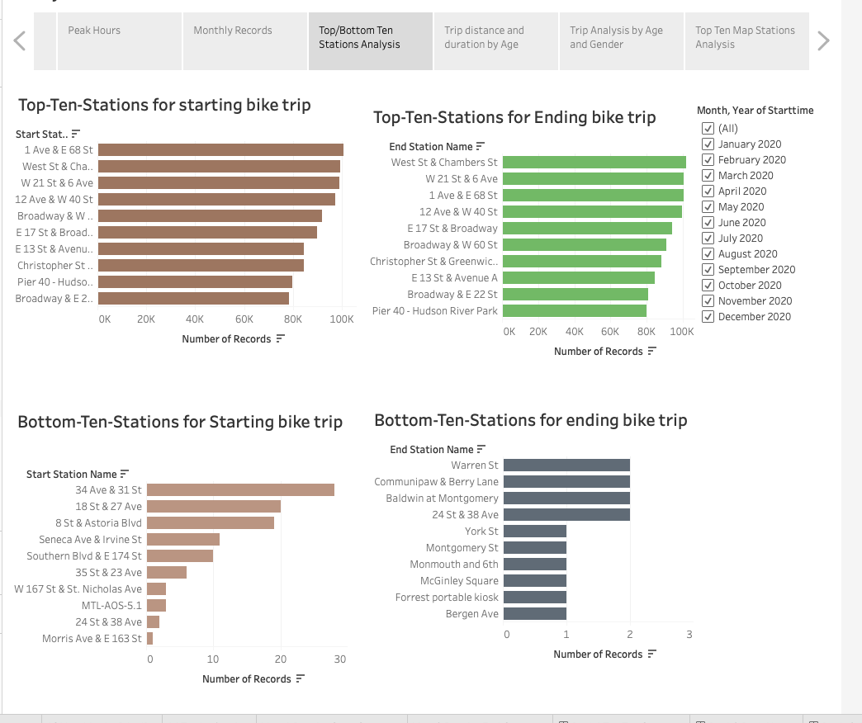The height and width of the screenshot is (723, 862).
Task: Click the left chevron to scroll dashboard tabs
Action: [18, 40]
